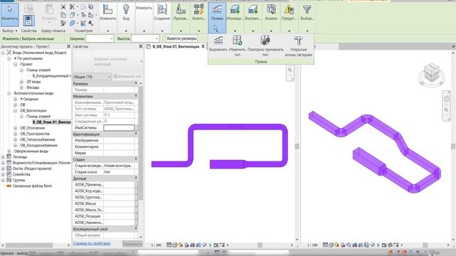Expand the ОВ_Отопление tree node

(x=16, y=128)
